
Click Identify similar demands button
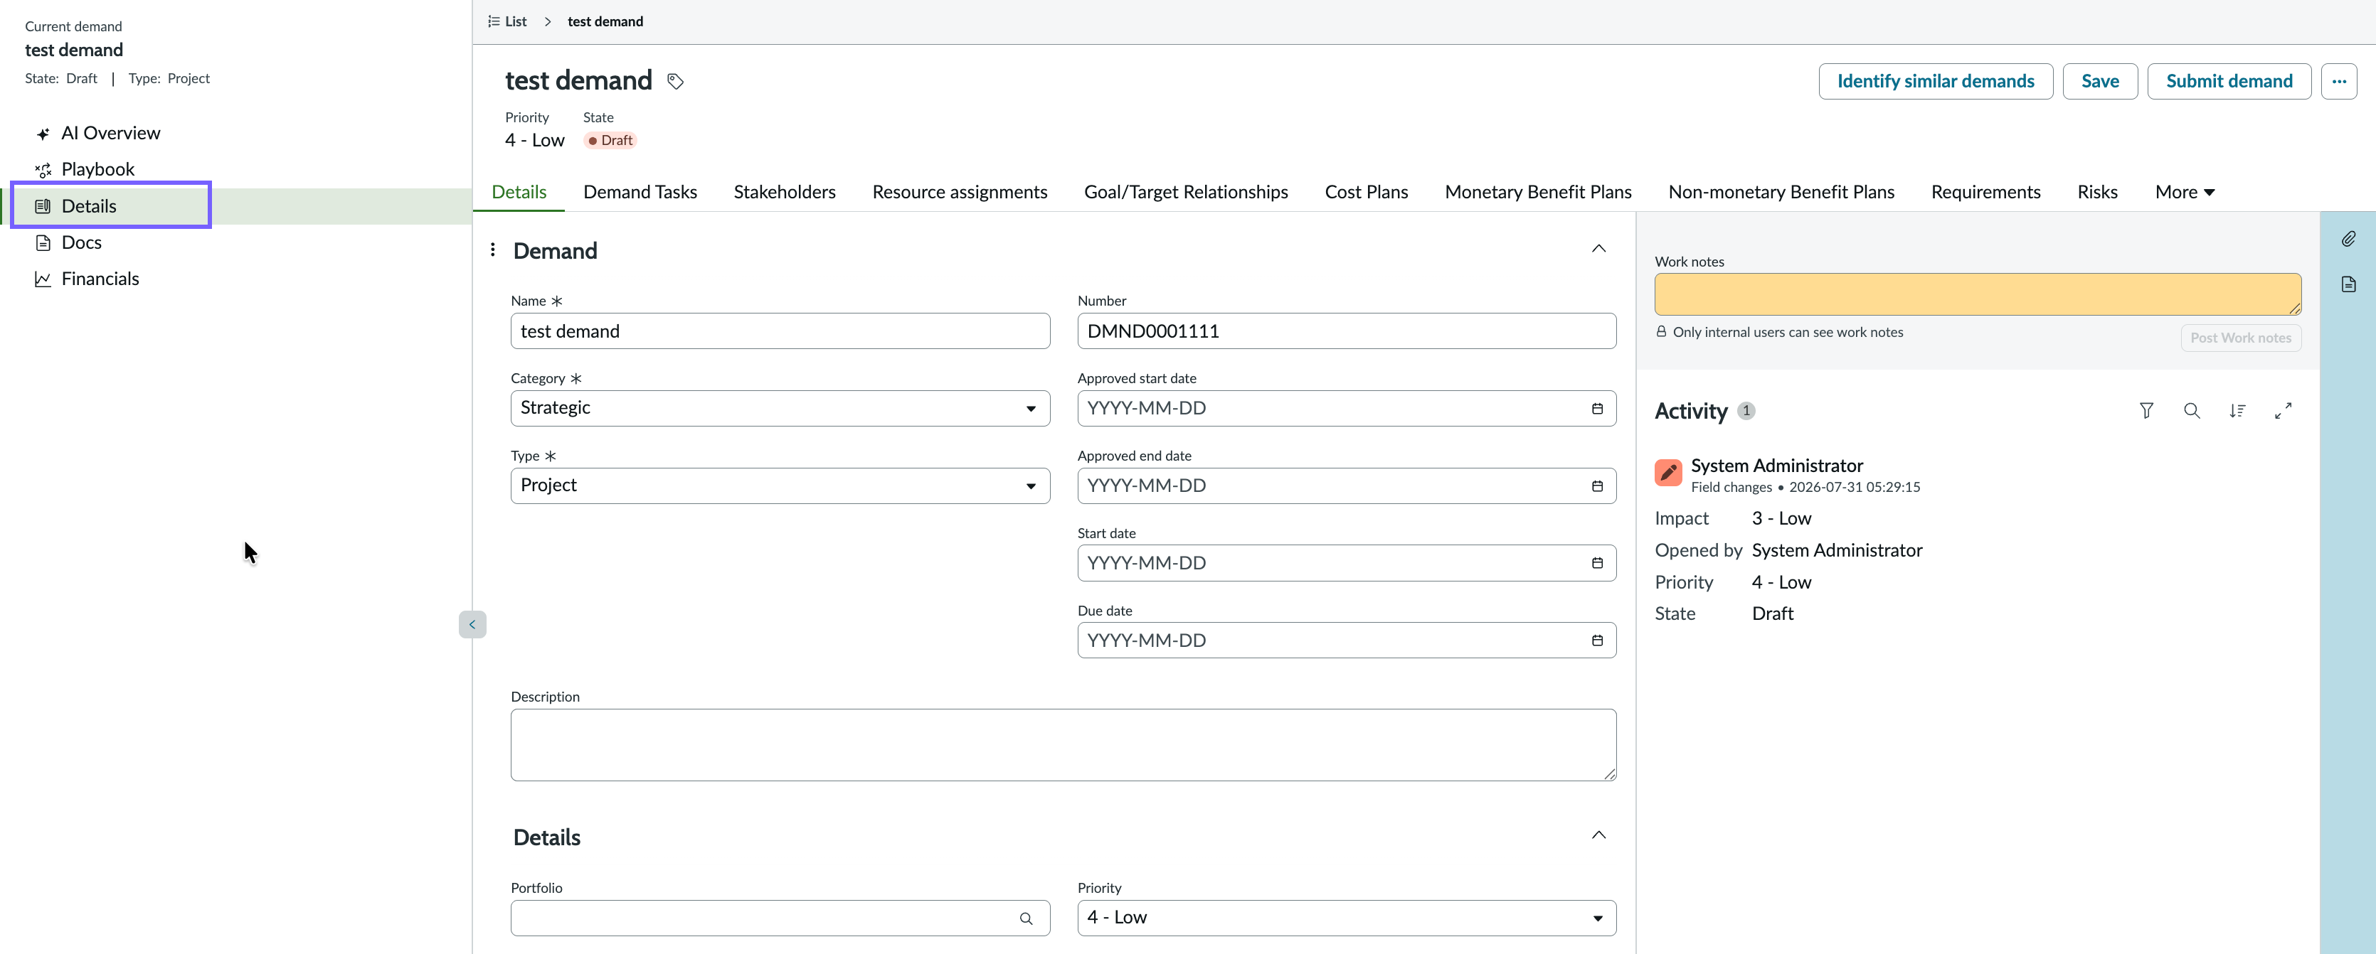[x=1935, y=81]
